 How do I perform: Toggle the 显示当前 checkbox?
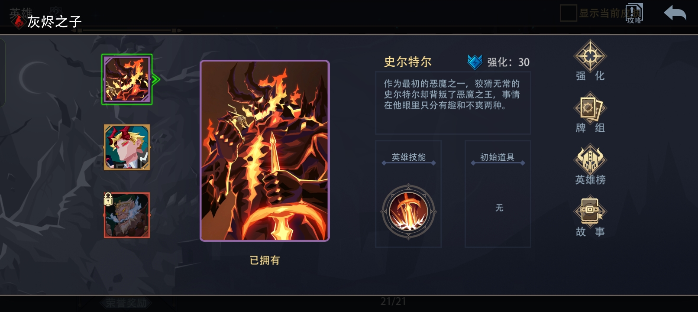pos(568,13)
